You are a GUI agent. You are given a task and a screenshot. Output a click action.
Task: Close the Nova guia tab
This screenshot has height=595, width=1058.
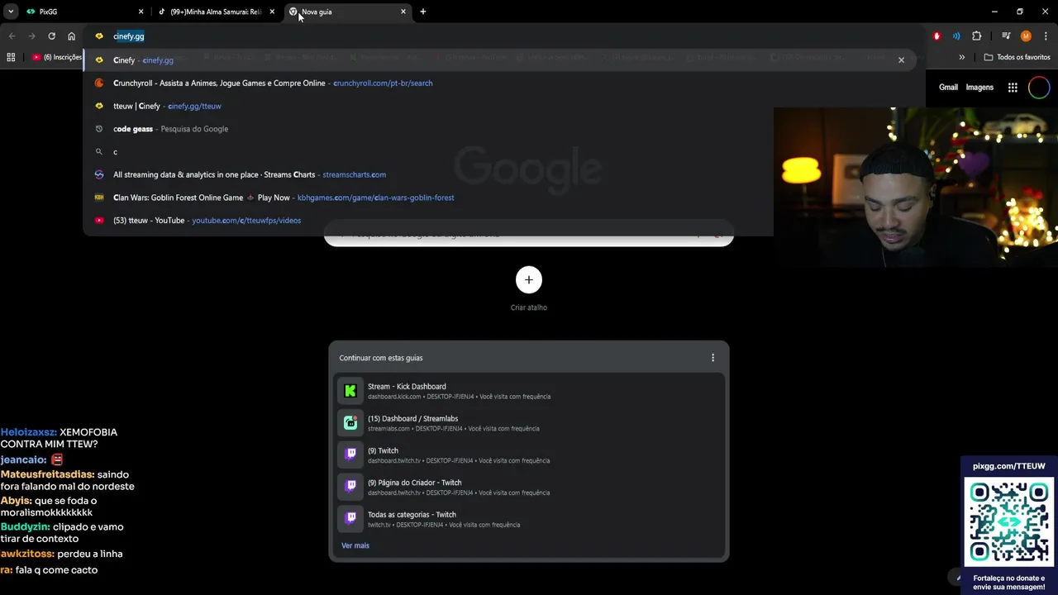403,12
